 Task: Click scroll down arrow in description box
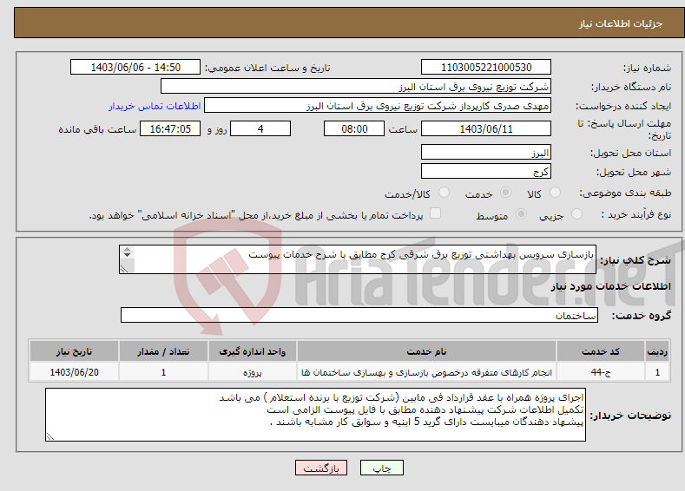pos(127,255)
